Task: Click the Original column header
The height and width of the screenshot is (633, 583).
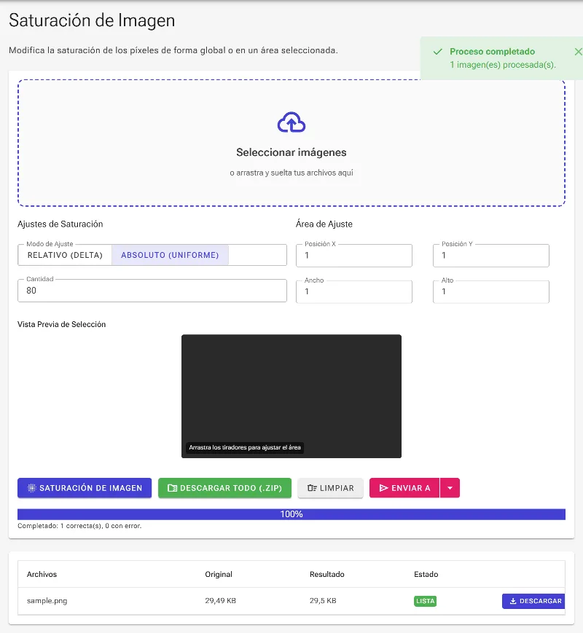Action: coord(219,574)
